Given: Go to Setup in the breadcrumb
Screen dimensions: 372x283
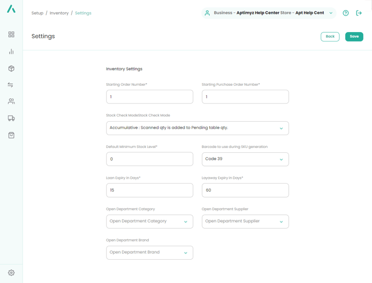Looking at the screenshot, I should click(x=37, y=13).
